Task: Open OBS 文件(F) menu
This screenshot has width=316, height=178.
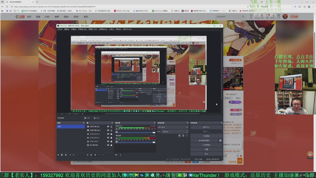Action: (x=60, y=29)
